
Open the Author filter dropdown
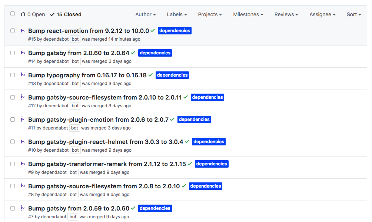click(x=145, y=14)
